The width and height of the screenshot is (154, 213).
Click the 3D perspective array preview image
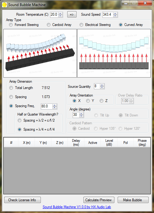pyautogui.click(x=40, y=53)
